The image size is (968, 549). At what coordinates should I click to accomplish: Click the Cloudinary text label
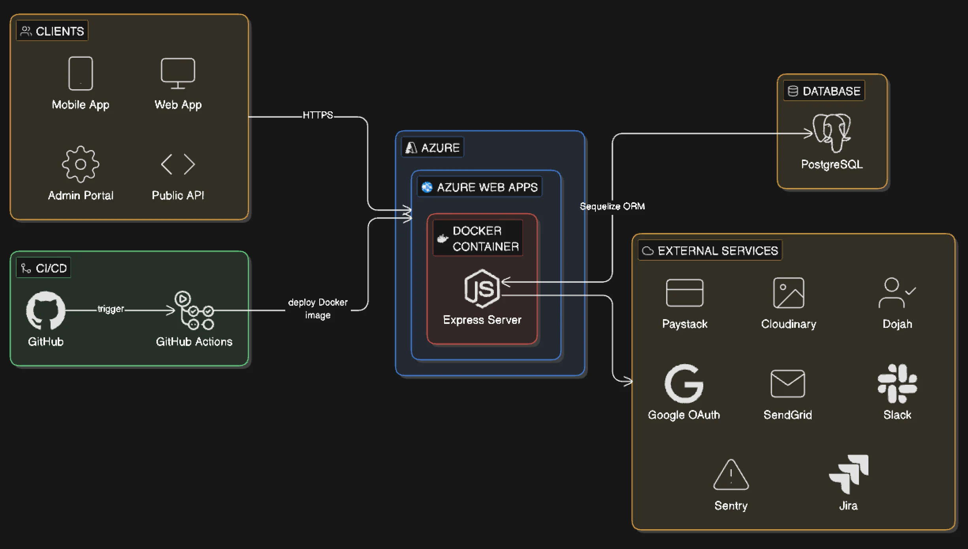click(789, 324)
